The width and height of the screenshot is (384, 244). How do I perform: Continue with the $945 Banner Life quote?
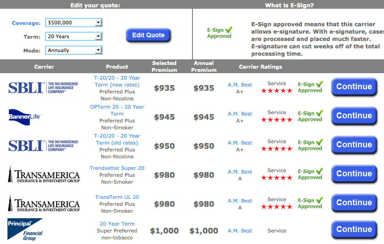pos(354,116)
